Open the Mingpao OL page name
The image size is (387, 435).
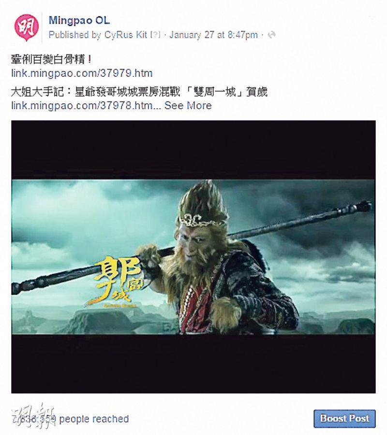(x=79, y=20)
